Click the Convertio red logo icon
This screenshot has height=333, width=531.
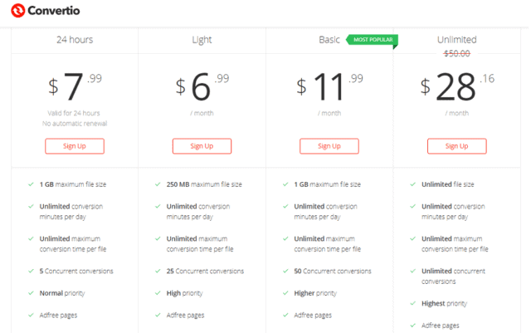tap(17, 11)
